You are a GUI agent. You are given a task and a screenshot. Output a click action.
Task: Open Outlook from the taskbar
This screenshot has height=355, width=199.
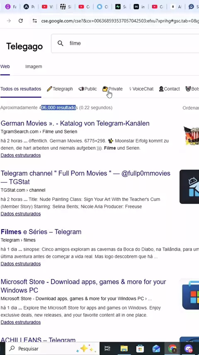coord(156,349)
